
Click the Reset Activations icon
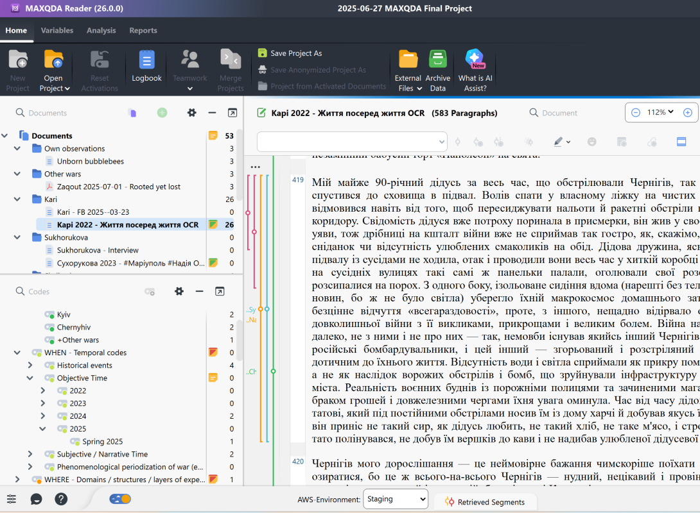tap(100, 60)
